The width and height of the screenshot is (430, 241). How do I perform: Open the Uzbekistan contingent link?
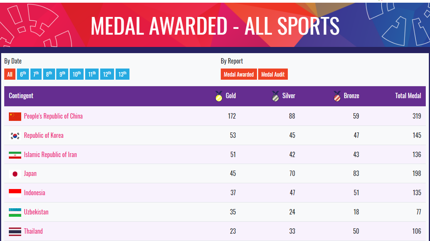[x=36, y=212]
